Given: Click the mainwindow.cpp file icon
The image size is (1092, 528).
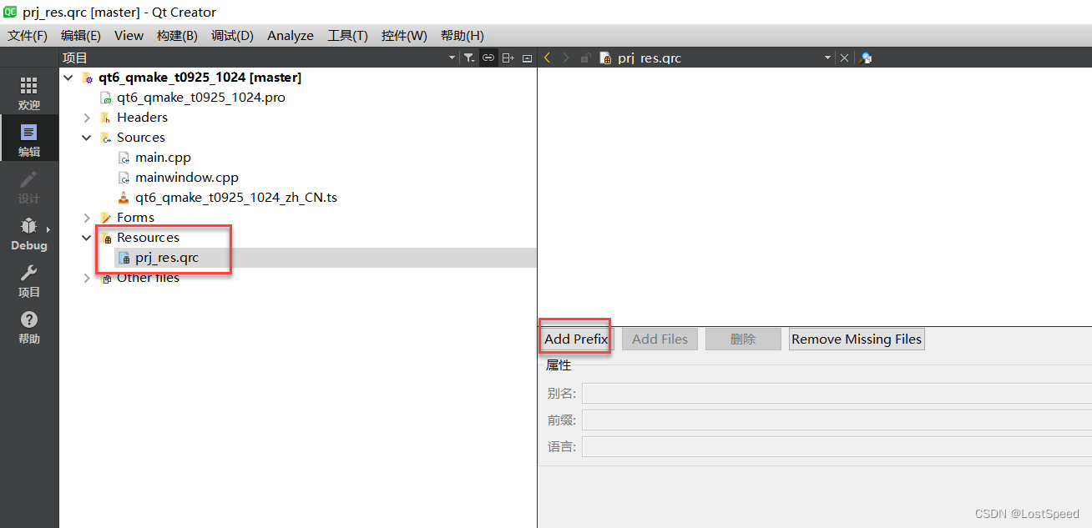Looking at the screenshot, I should 124,178.
